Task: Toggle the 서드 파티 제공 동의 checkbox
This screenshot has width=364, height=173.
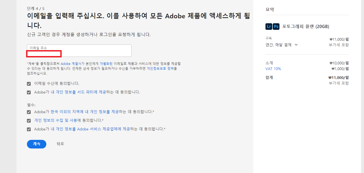Action: point(29,92)
